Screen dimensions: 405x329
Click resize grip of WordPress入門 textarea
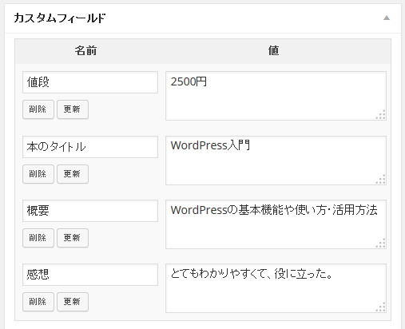pos(381,180)
